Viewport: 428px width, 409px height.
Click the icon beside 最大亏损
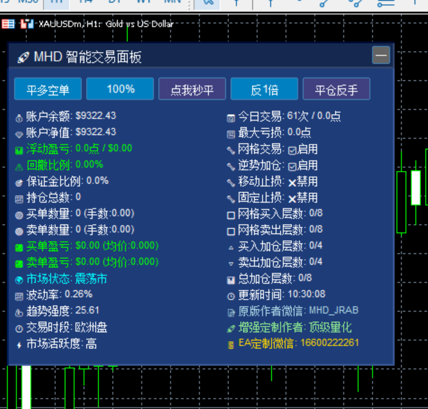[231, 135]
